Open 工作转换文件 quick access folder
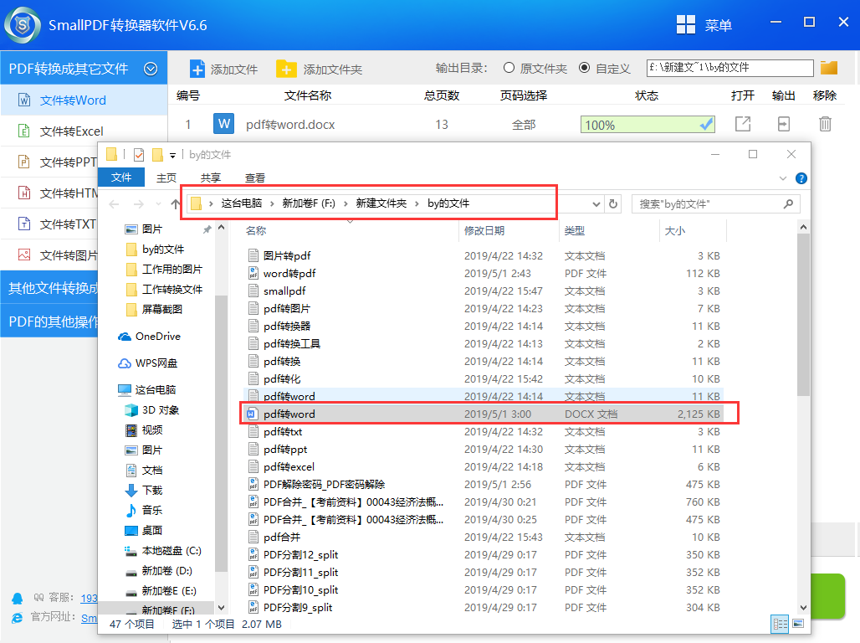 (x=164, y=289)
